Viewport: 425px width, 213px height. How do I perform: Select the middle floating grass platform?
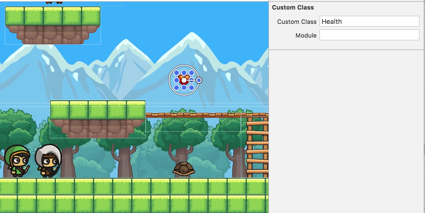[98, 119]
